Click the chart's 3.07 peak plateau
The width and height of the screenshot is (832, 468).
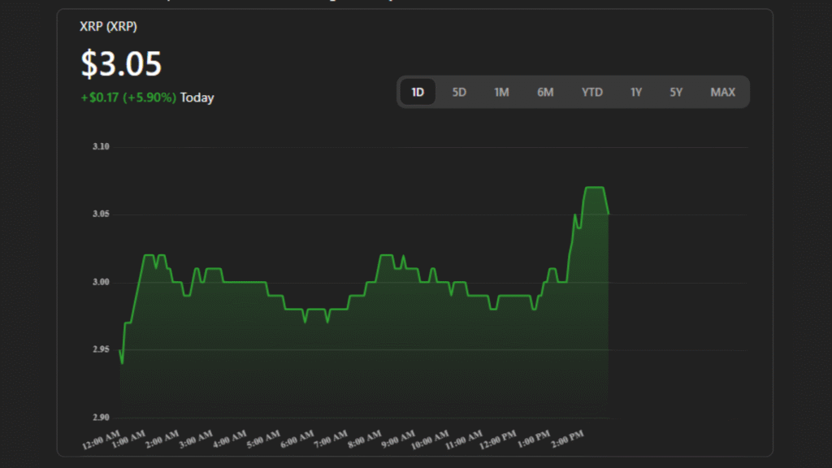pyautogui.click(x=594, y=188)
